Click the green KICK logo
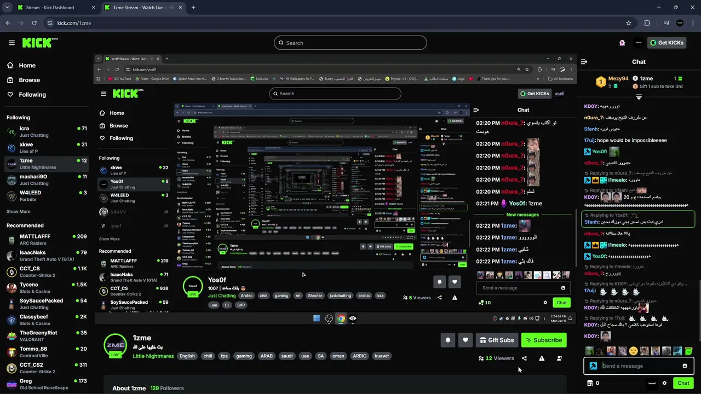The width and height of the screenshot is (701, 394). pyautogui.click(x=40, y=43)
